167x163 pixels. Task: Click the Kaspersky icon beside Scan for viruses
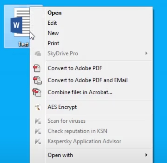(x=38, y=121)
